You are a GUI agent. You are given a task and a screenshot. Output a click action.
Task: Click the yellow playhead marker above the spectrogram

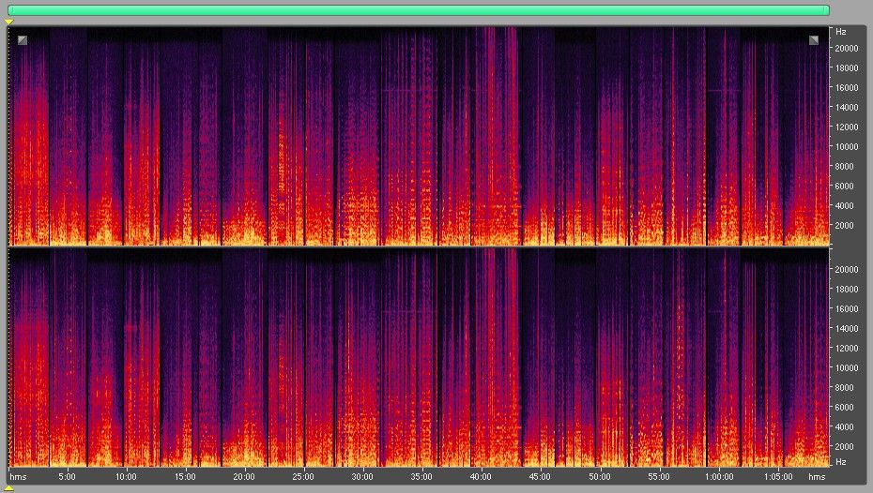pos(8,22)
